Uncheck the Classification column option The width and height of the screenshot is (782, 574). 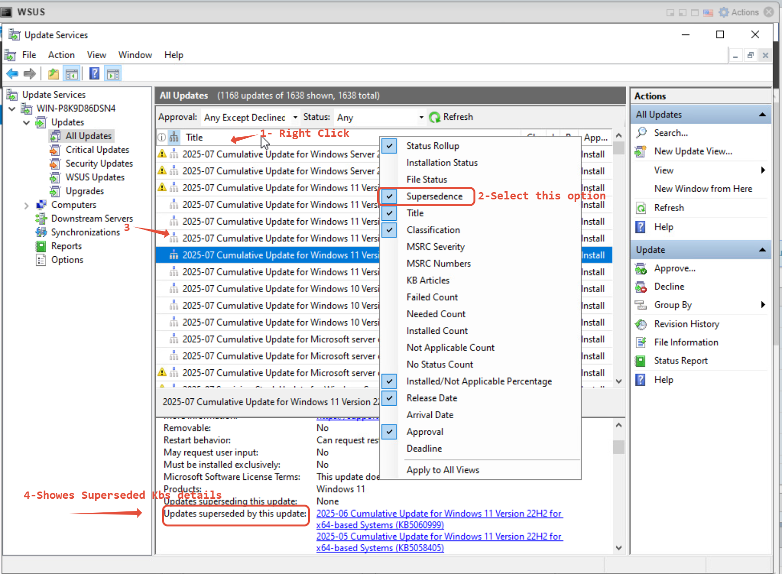pyautogui.click(x=389, y=230)
